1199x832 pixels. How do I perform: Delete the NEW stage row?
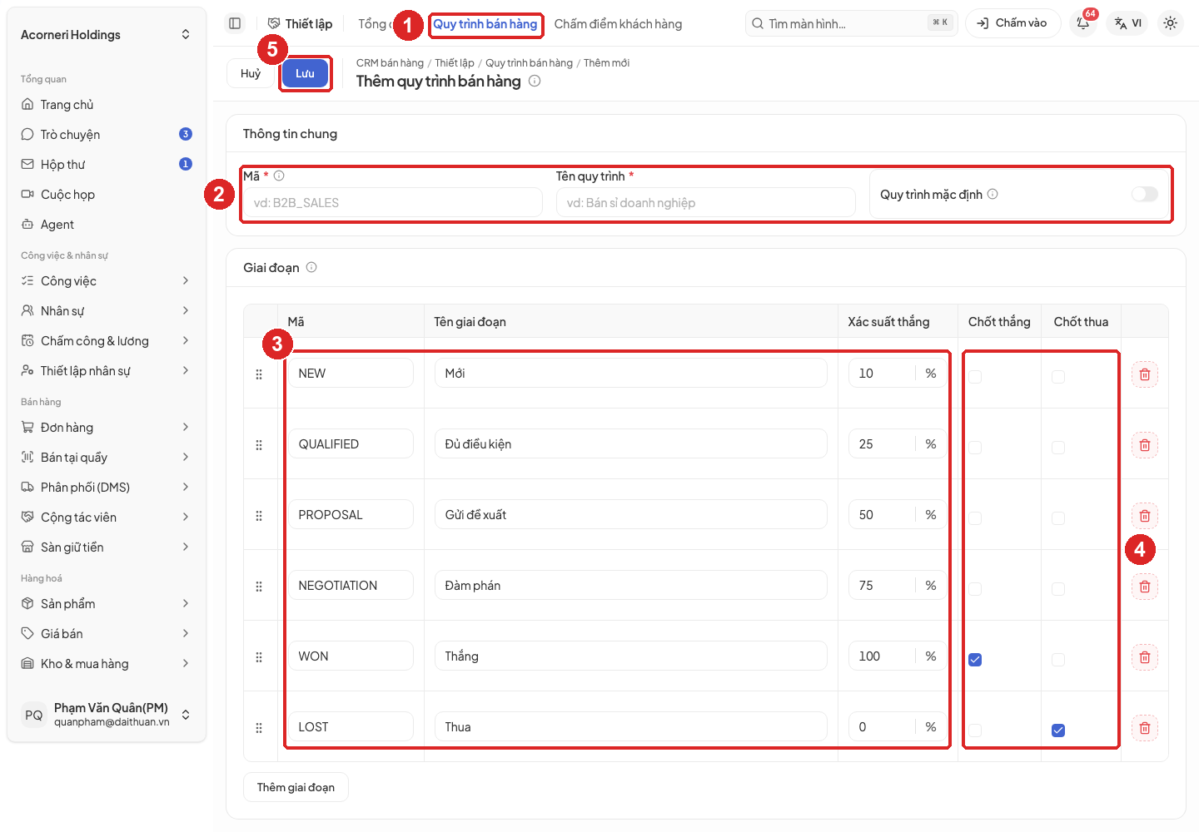pos(1145,374)
